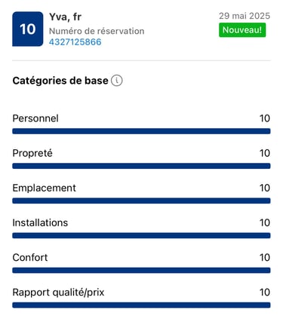Select the reviewer name Yva, fr

tap(65, 17)
